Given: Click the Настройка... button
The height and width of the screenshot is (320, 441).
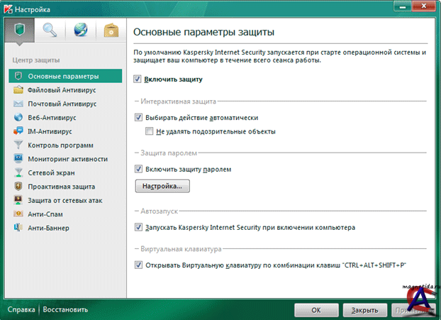Looking at the screenshot, I should [162, 187].
